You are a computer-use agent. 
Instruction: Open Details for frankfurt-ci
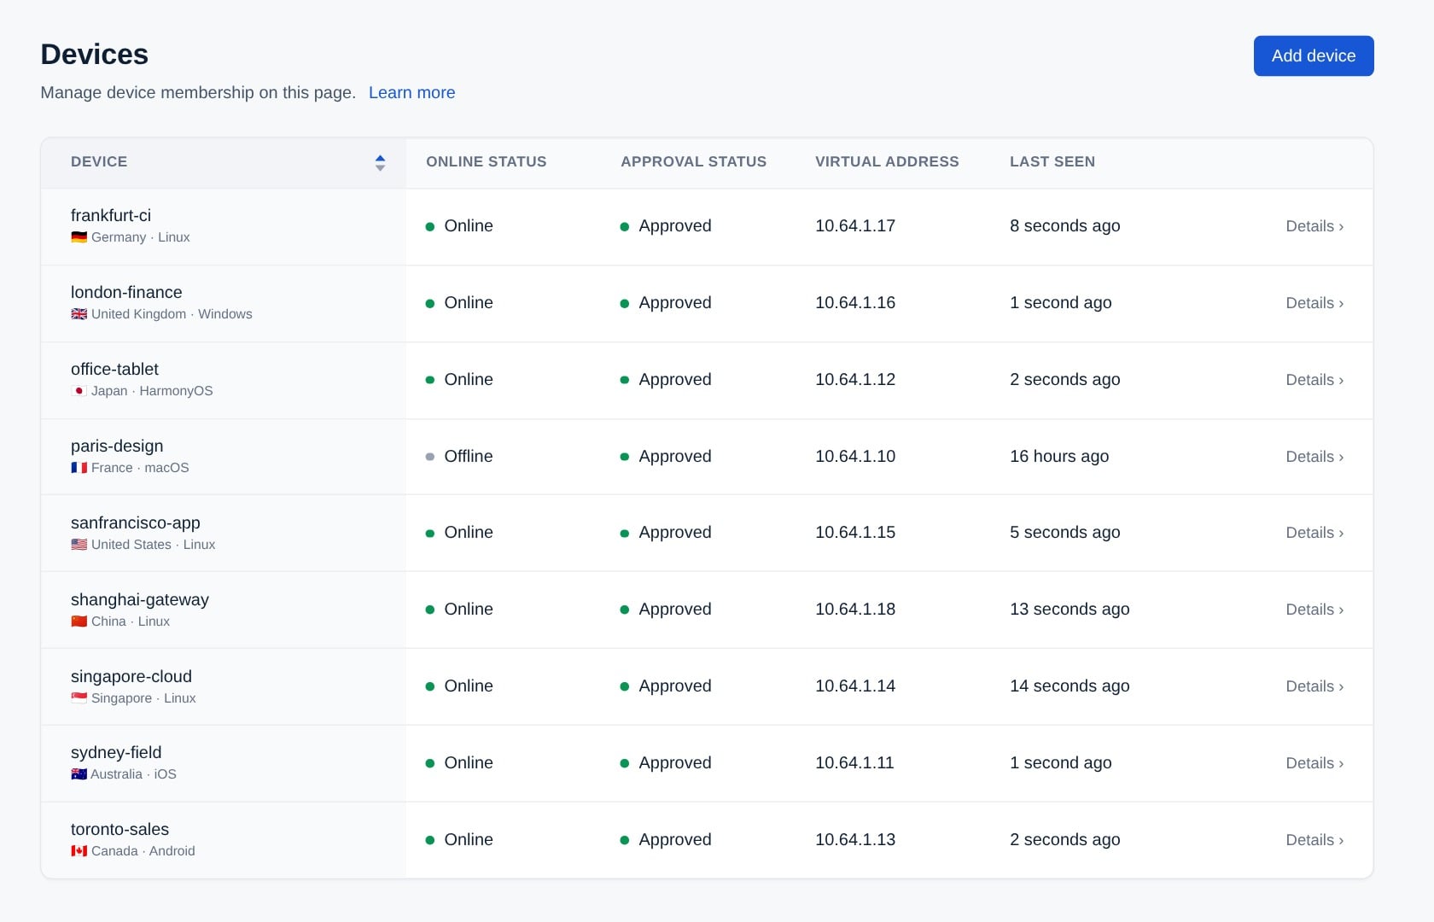coord(1314,226)
